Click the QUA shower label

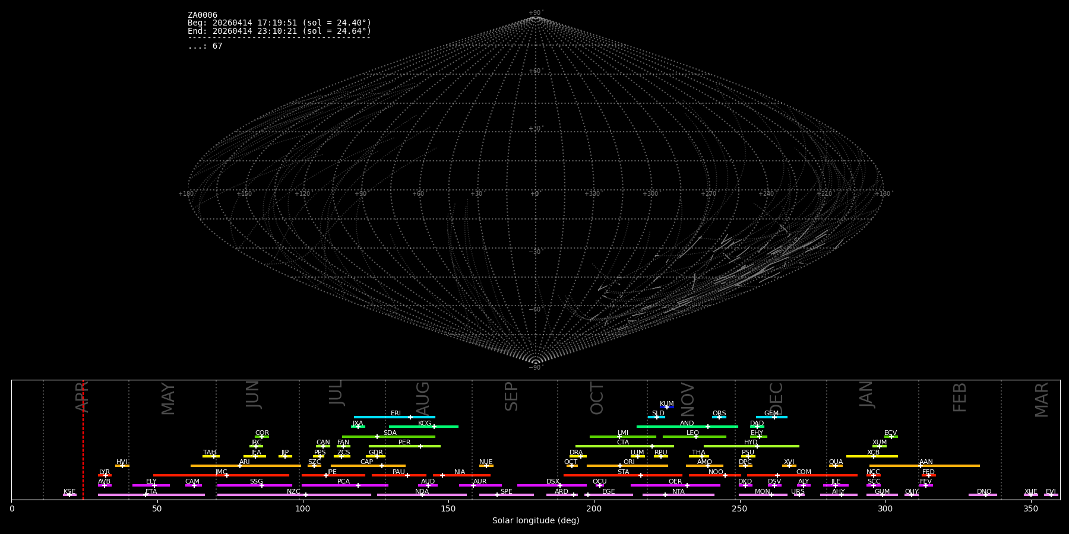tap(836, 462)
